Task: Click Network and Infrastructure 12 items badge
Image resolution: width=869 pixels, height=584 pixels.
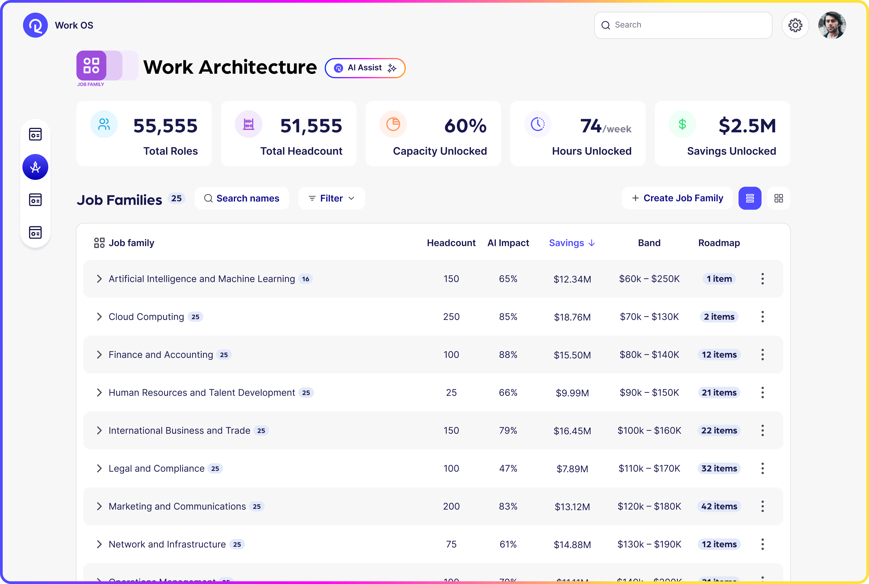Action: [x=719, y=545]
